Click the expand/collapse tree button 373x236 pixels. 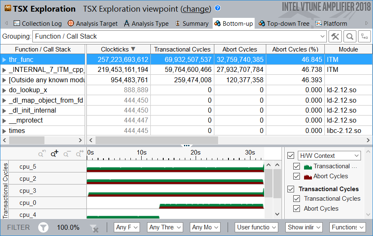pyautogui.click(x=364, y=37)
